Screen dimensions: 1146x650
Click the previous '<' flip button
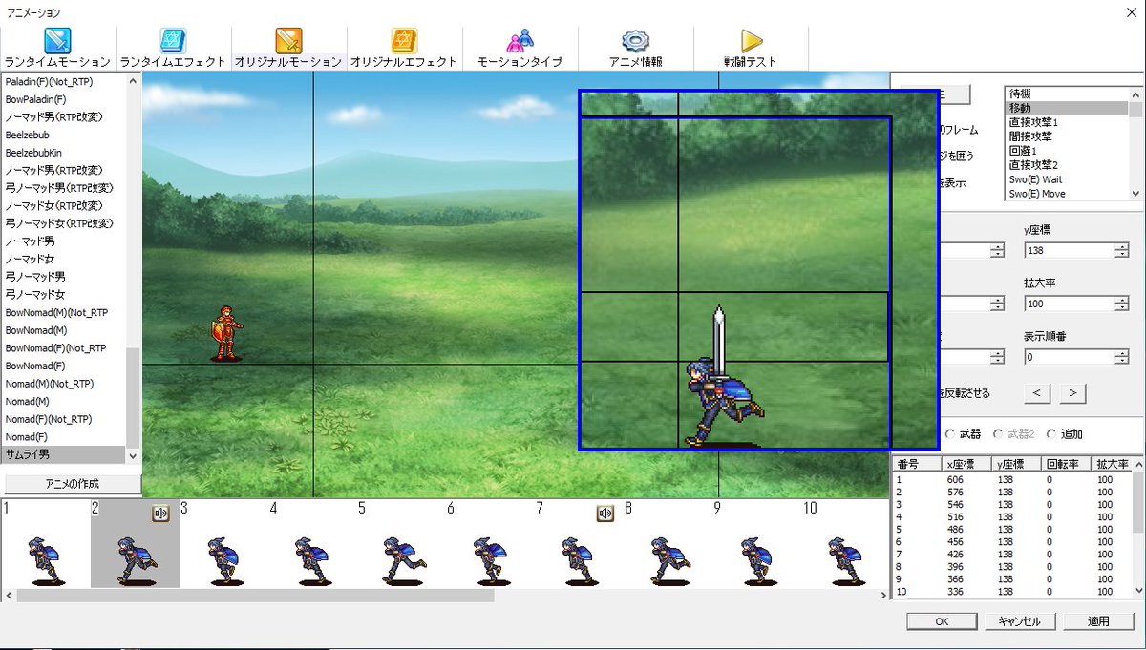pos(1038,392)
